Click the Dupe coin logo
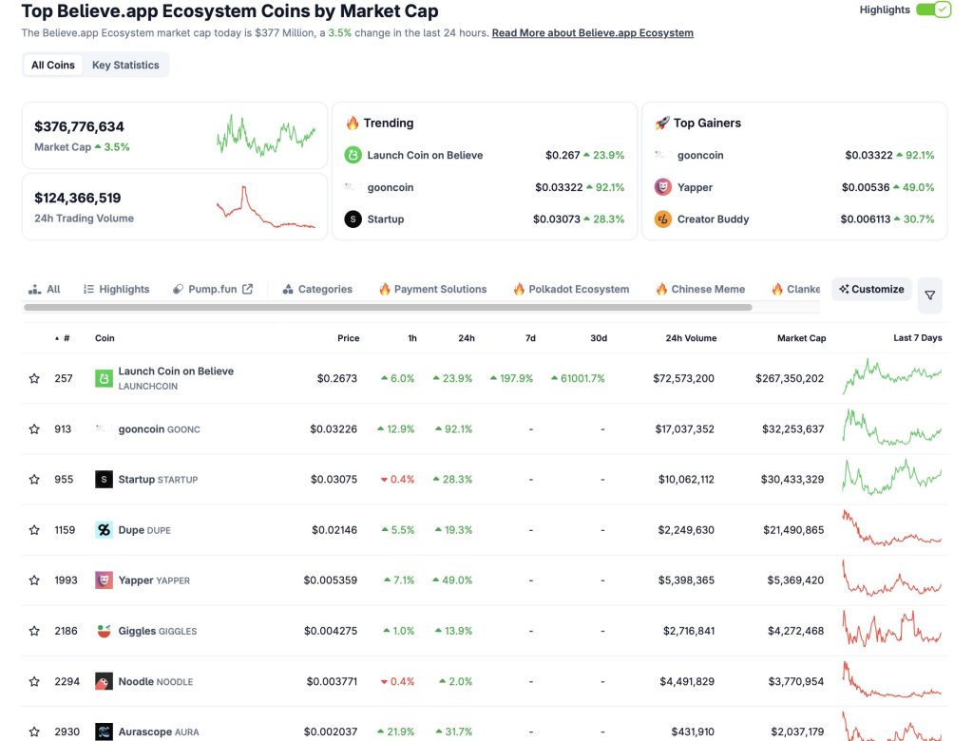This screenshot has width=973, height=741. 104,529
